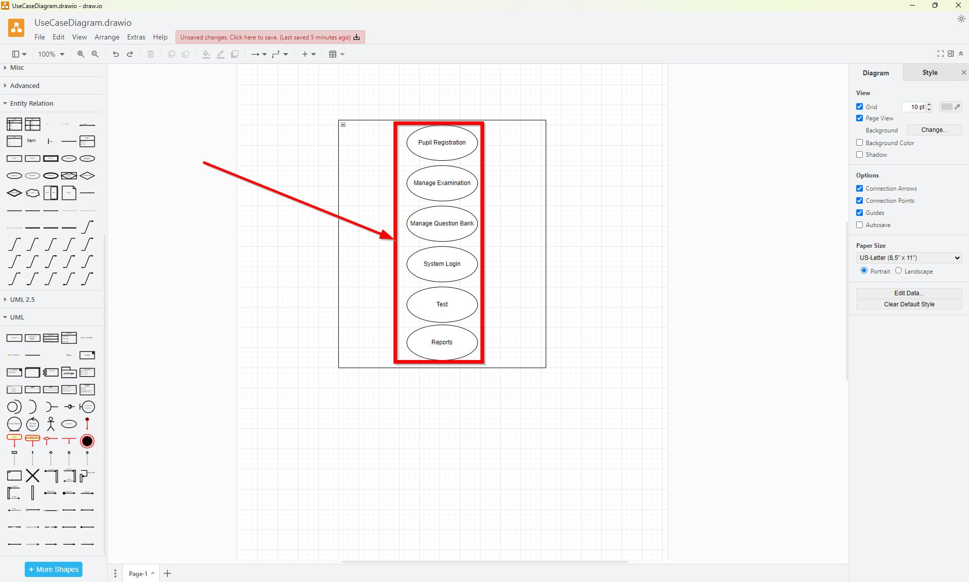Open the Extras menu
The width and height of the screenshot is (969, 582).
point(136,37)
